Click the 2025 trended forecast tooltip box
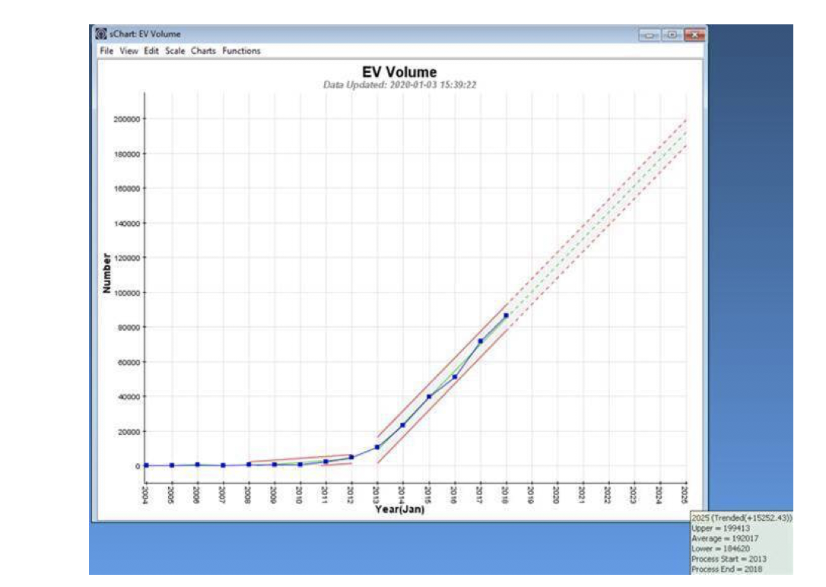Screen dimensions: 826x587 [741, 543]
